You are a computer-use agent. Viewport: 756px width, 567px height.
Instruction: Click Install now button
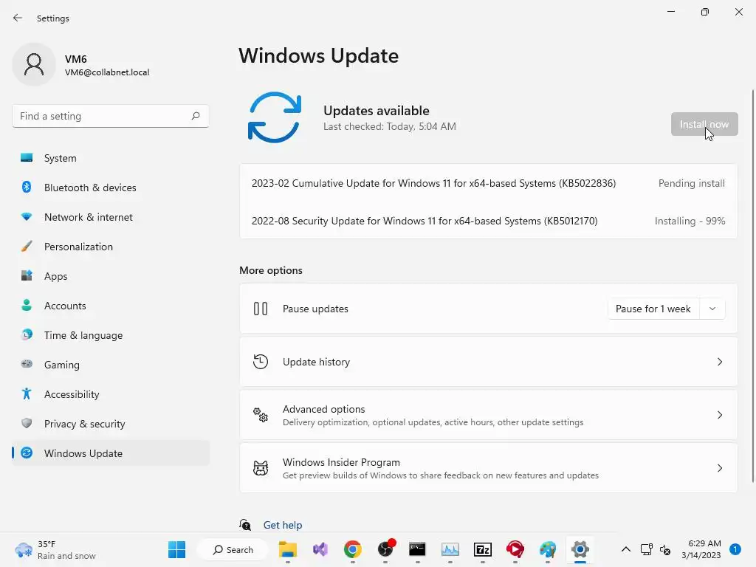click(704, 124)
